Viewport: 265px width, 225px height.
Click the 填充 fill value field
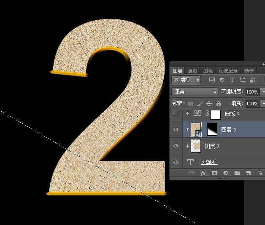pos(252,103)
